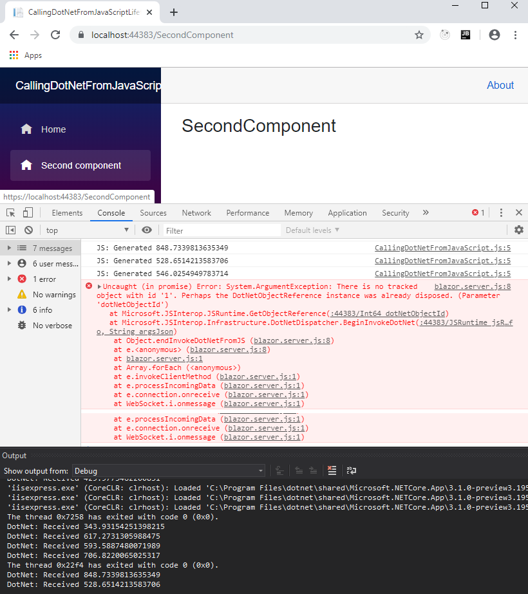Switch to Application tab
Image resolution: width=528 pixels, height=594 pixels.
click(x=347, y=213)
